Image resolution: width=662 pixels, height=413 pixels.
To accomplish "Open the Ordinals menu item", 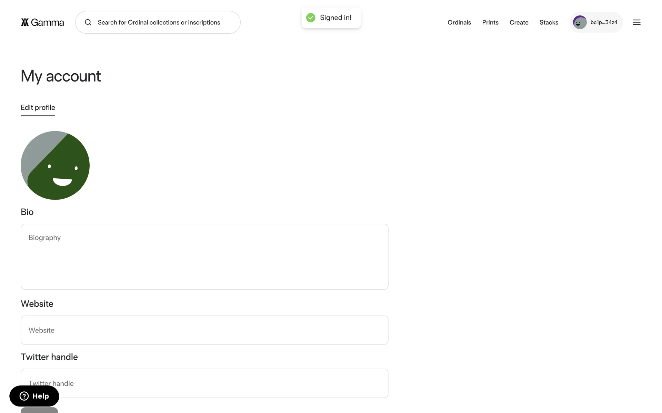I will (x=459, y=22).
